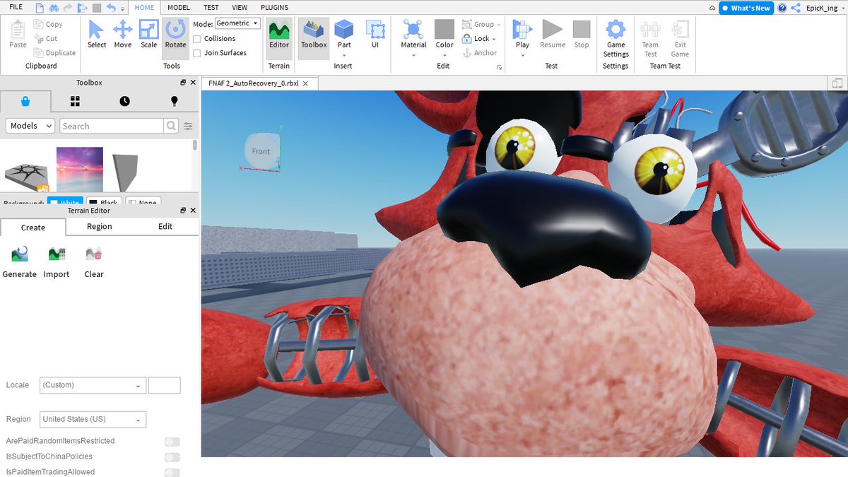Click the Front face of view selector
Viewport: 848px width, 477px height.
click(x=261, y=151)
